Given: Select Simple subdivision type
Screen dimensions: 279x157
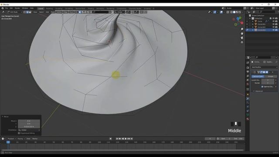Looking at the screenshot, I should pyautogui.click(x=271, y=76).
